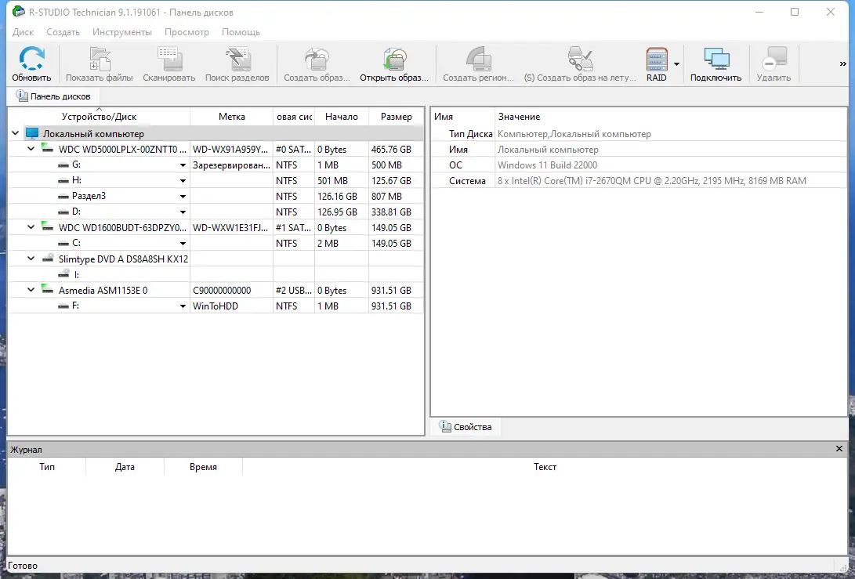Click the Поиск разделов toolbar icon
Image resolution: width=855 pixels, height=579 pixels.
[x=237, y=59]
